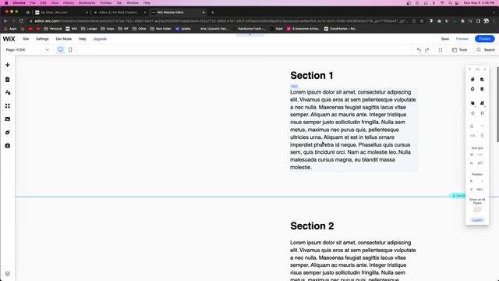Screen dimensions: 499x281
Task: Open the business tools briefcase sidebar icon
Action: tap(8, 146)
